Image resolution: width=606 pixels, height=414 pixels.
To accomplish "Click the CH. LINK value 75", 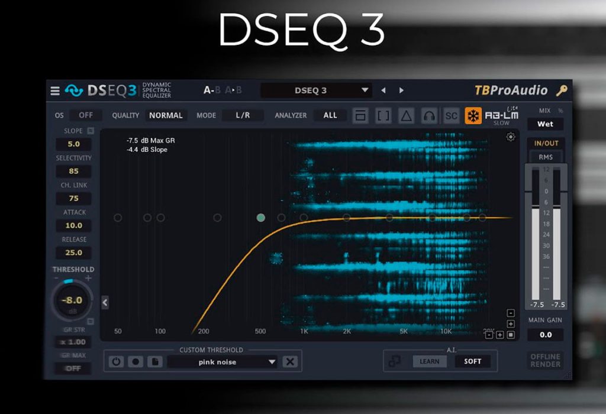I will coord(73,198).
